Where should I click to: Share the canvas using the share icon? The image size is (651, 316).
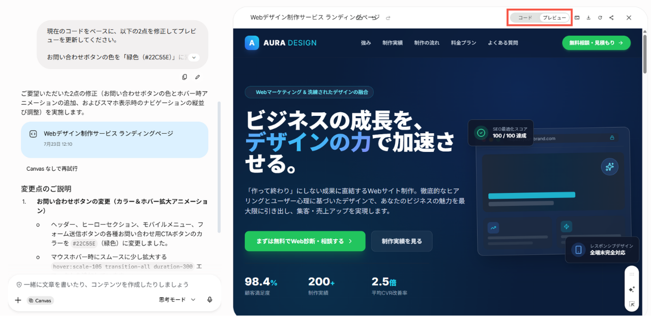(611, 18)
